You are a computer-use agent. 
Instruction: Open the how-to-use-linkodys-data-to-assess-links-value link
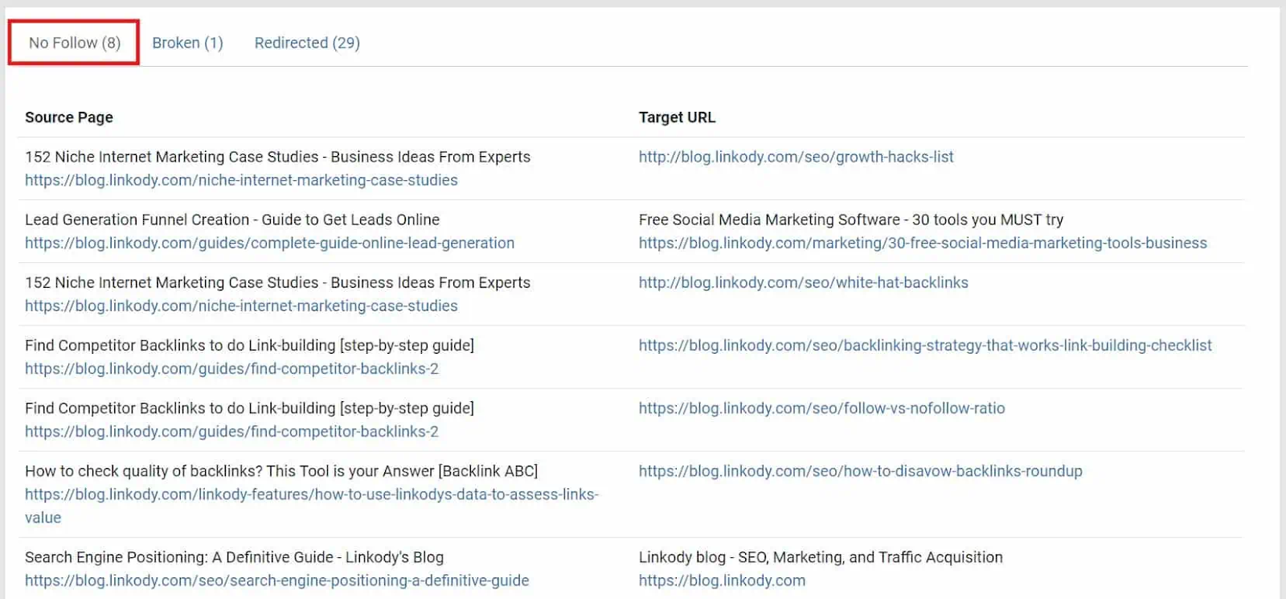pos(311,494)
